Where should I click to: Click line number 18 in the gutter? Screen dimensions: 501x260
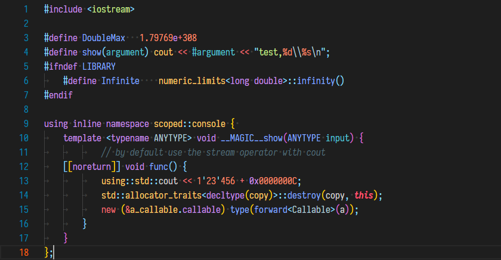24,252
